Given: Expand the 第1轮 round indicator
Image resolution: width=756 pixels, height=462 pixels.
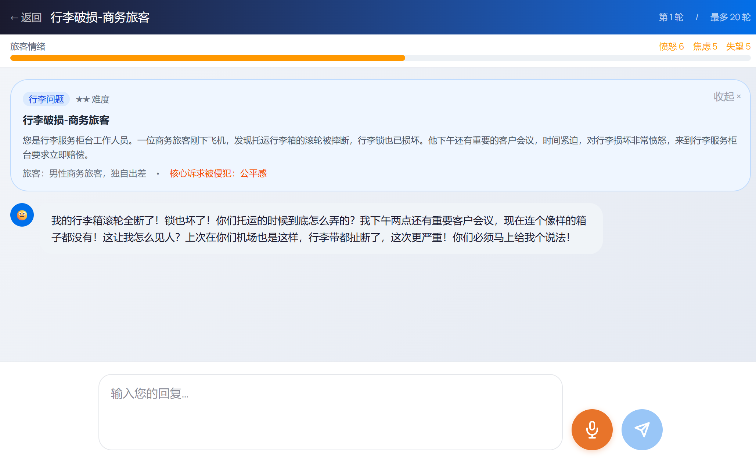Looking at the screenshot, I should click(671, 17).
